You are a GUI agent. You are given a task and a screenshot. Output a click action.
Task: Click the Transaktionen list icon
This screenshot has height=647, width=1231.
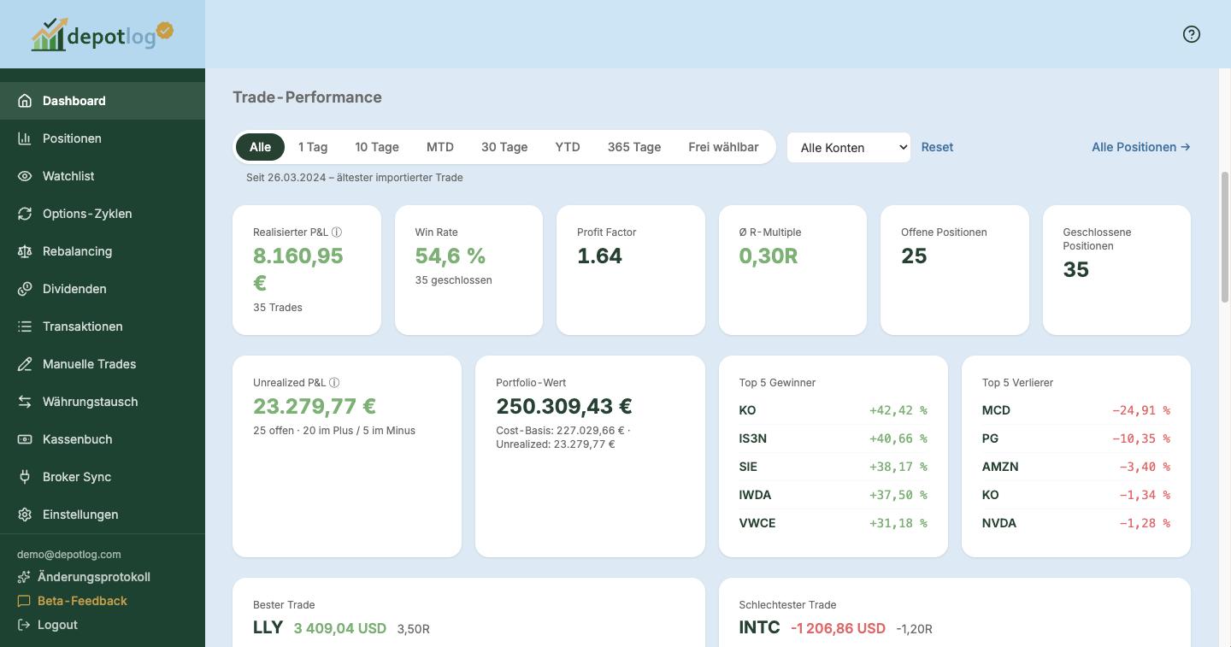tap(25, 326)
